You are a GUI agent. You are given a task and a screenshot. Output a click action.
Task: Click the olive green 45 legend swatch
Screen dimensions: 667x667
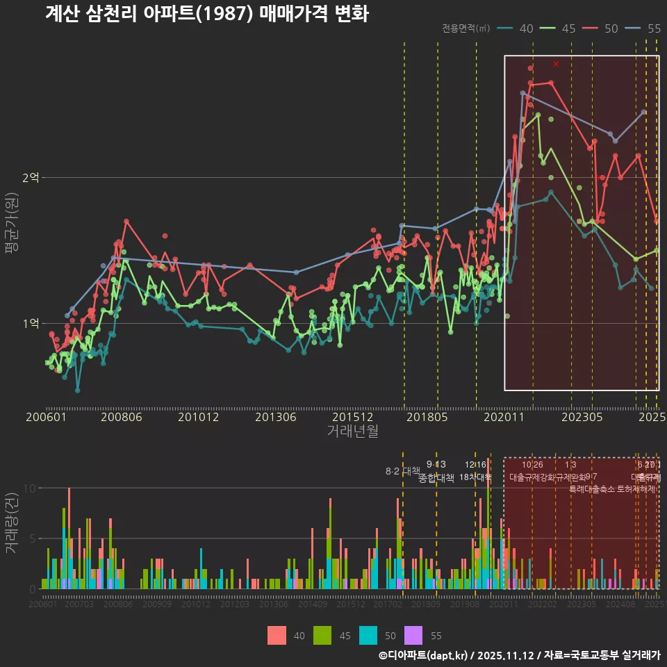point(322,635)
